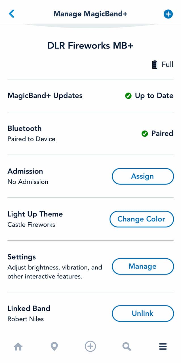Tap the Full battery level text
The width and height of the screenshot is (181, 363).
[x=167, y=65]
